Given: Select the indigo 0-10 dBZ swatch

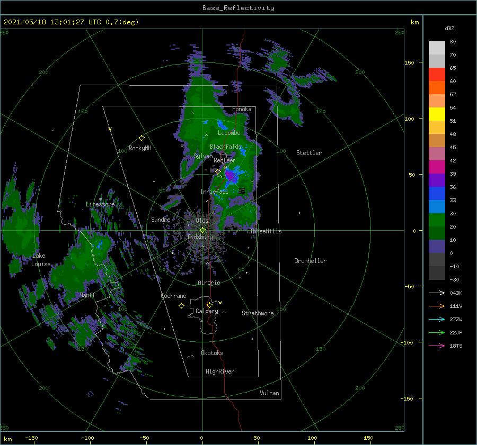Looking at the screenshot, I should pyautogui.click(x=437, y=247).
